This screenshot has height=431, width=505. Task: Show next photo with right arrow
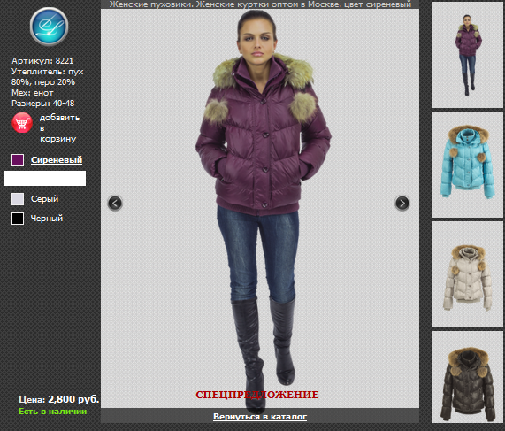pos(402,203)
